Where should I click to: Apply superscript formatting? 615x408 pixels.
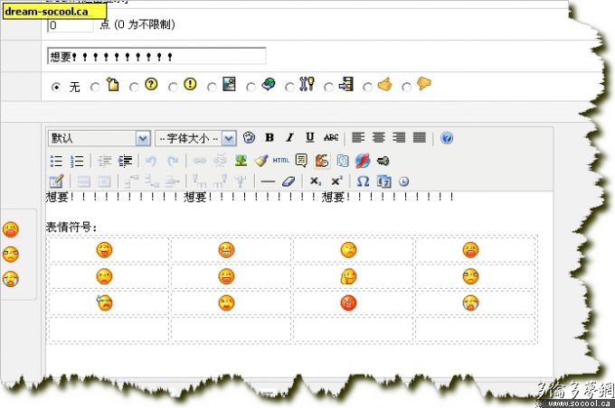pyautogui.click(x=336, y=181)
